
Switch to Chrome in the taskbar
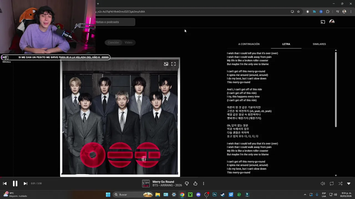click(182, 195)
